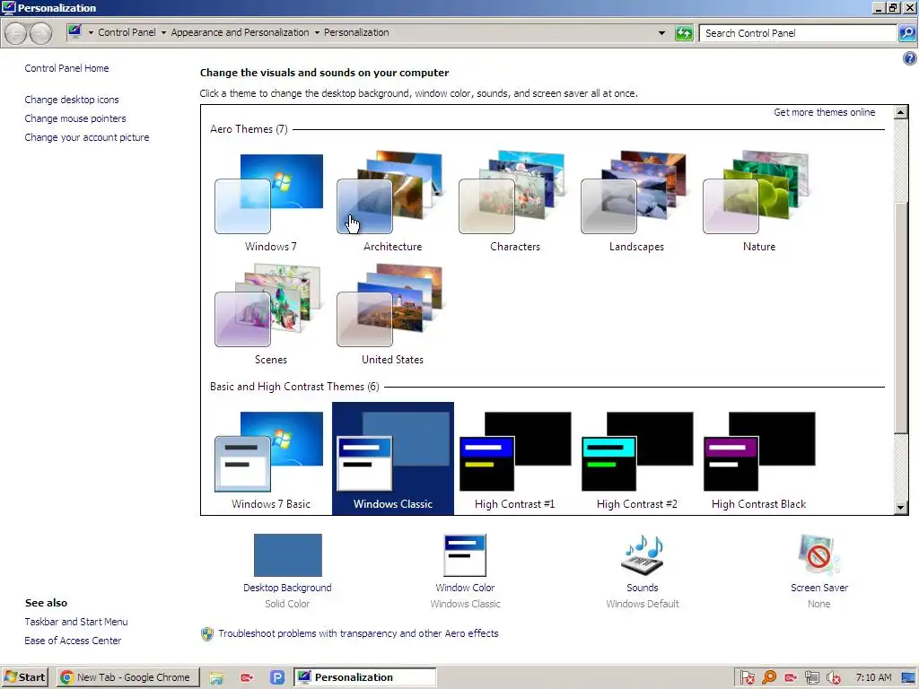Click the network tray icon
The width and height of the screenshot is (919, 689).
pos(811,678)
